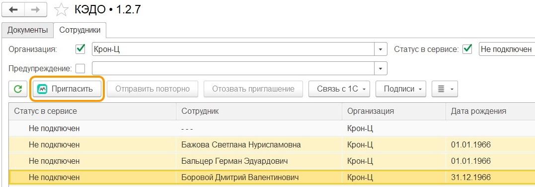Click the Статус в сервисе value field
Screen dimensions: 535x187
(507, 49)
